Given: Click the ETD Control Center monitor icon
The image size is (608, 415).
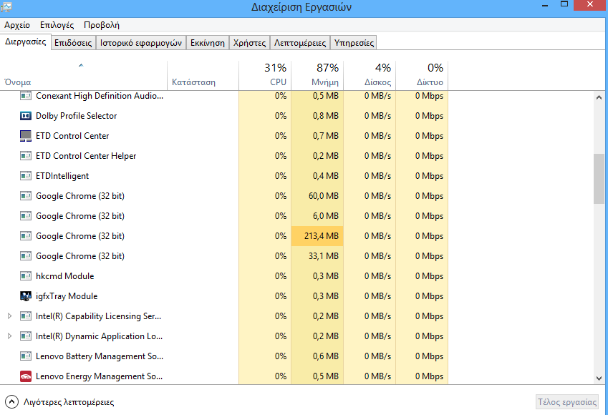Looking at the screenshot, I should coord(26,136).
